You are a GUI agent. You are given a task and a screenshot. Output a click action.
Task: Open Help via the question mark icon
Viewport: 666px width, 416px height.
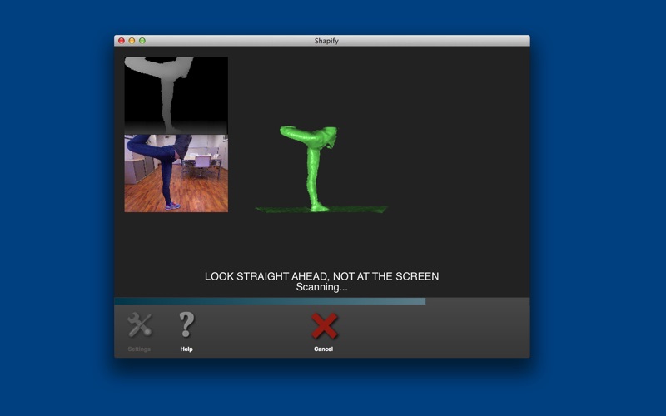(x=186, y=324)
